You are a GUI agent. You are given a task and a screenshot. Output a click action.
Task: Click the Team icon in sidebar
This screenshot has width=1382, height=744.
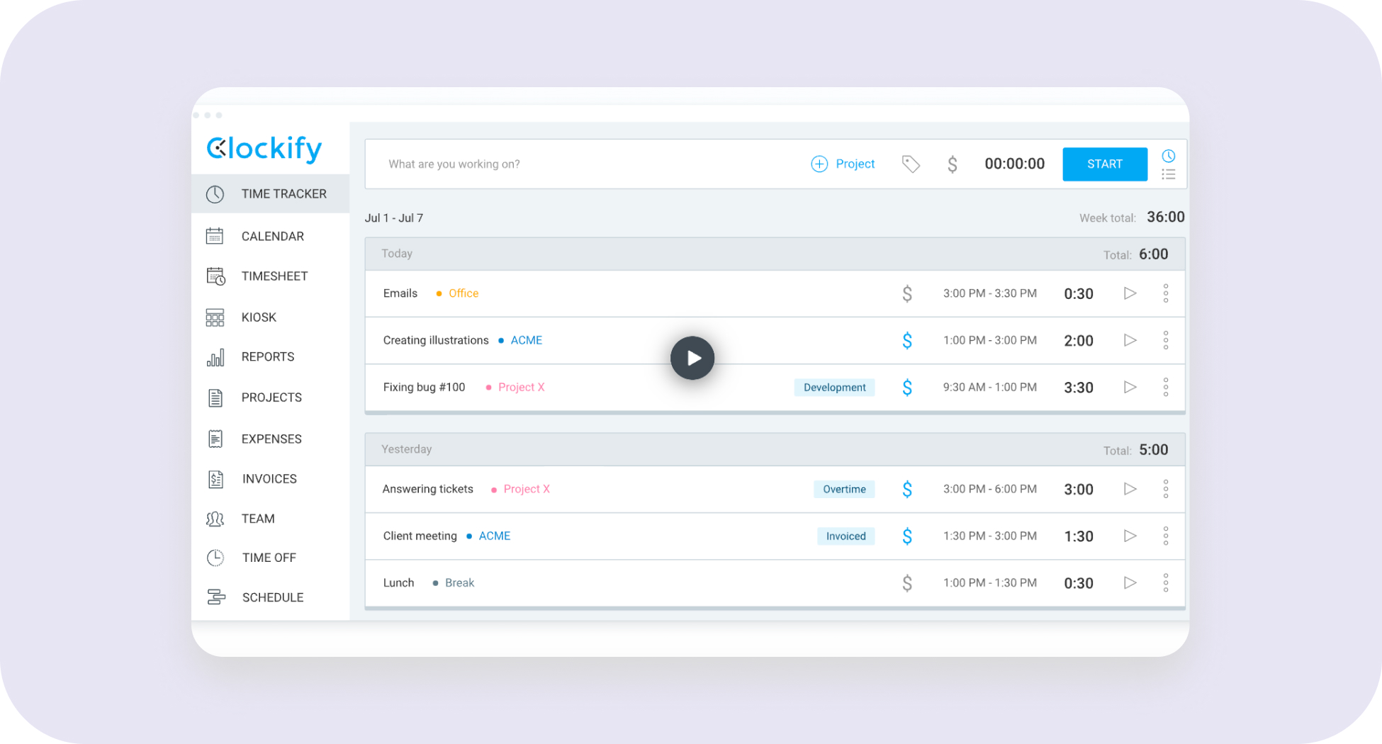tap(215, 518)
